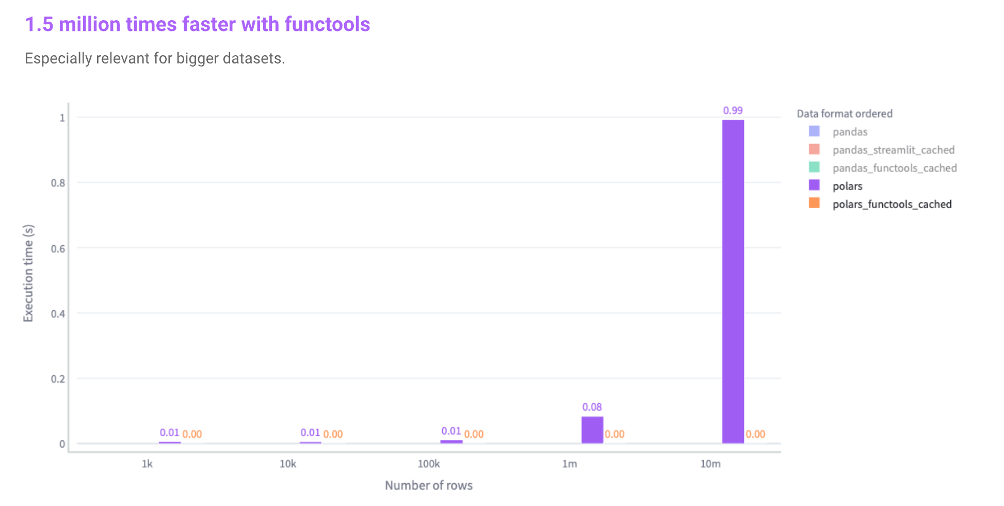
Task: Click the 'Data format ordered' legend title
Action: [x=844, y=114]
